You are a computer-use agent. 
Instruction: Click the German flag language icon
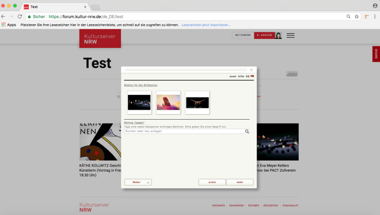[252, 76]
